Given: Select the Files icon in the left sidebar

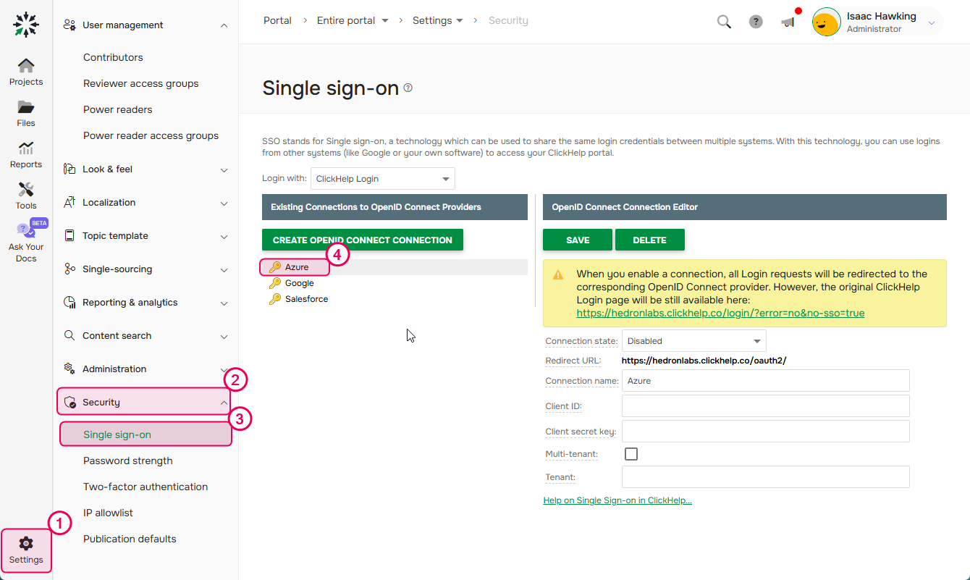Looking at the screenshot, I should pyautogui.click(x=26, y=112).
